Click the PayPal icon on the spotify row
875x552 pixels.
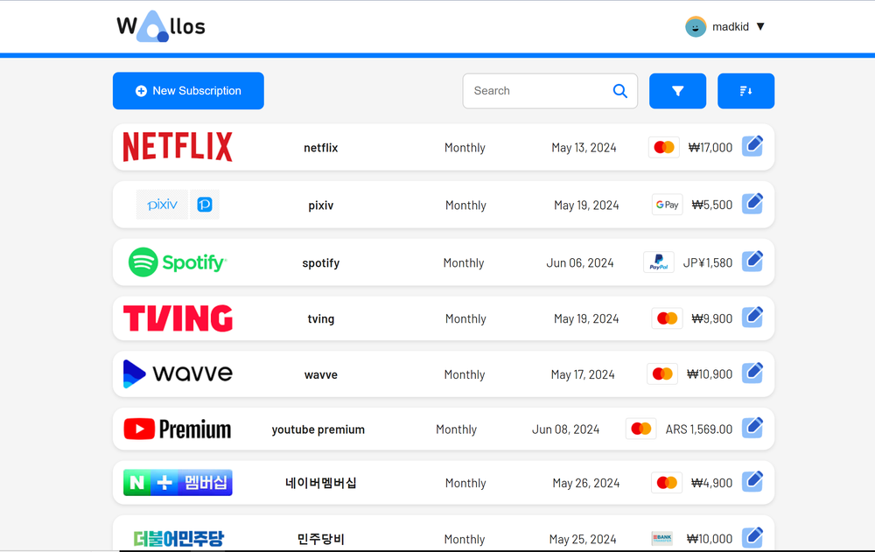click(658, 261)
